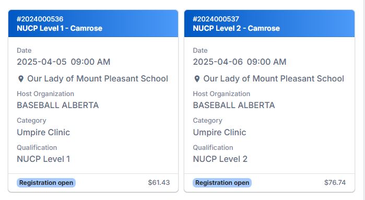Click Umpire Clinic category on Level 2 card
The image size is (365, 200).
(x=219, y=133)
